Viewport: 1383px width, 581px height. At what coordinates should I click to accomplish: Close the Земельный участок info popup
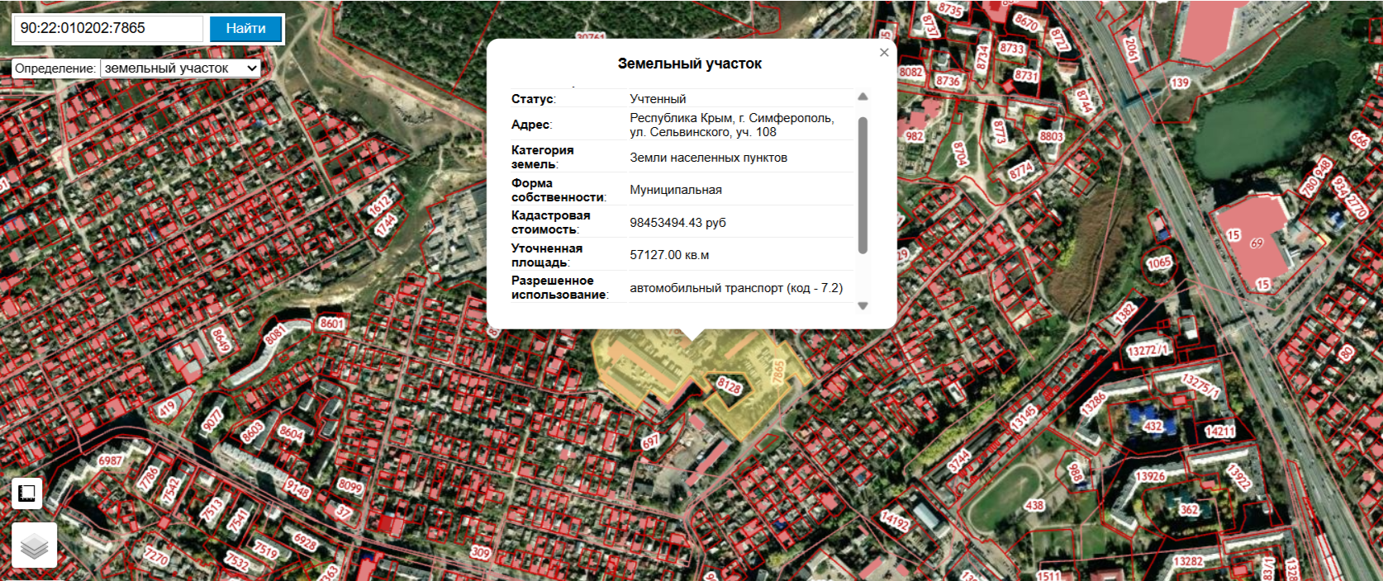pos(884,53)
